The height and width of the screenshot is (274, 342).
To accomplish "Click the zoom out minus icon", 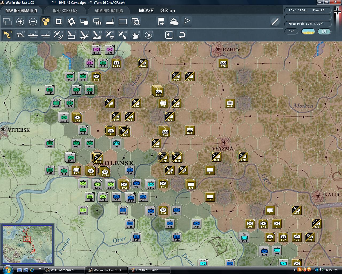I will [x=33, y=22].
